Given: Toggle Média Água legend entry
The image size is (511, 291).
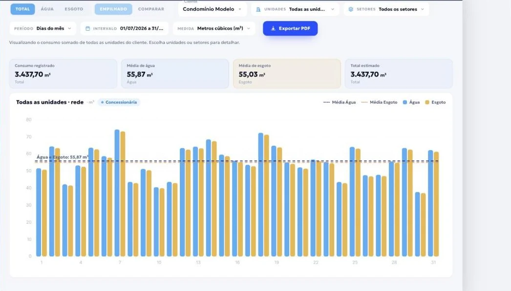Looking at the screenshot, I should (x=339, y=102).
